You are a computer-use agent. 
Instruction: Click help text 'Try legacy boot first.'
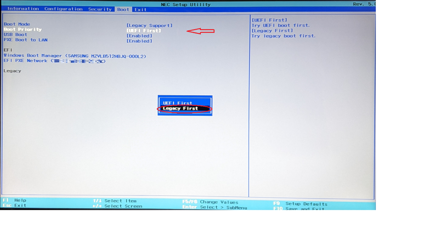(x=283, y=36)
